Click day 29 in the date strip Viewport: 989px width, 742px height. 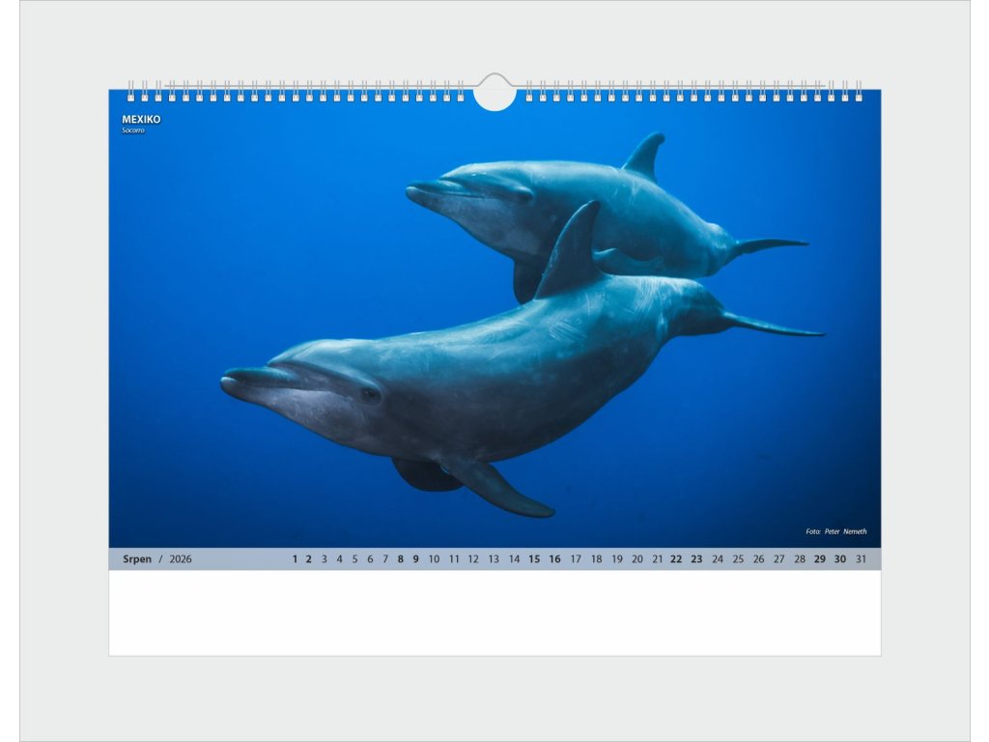(x=819, y=559)
